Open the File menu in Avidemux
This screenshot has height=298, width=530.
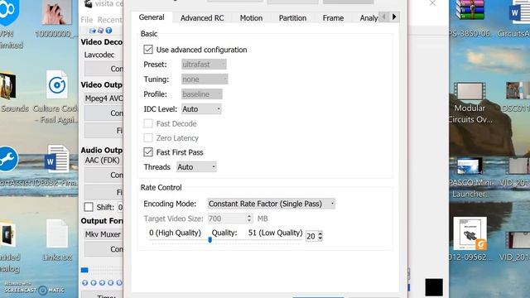click(x=87, y=20)
